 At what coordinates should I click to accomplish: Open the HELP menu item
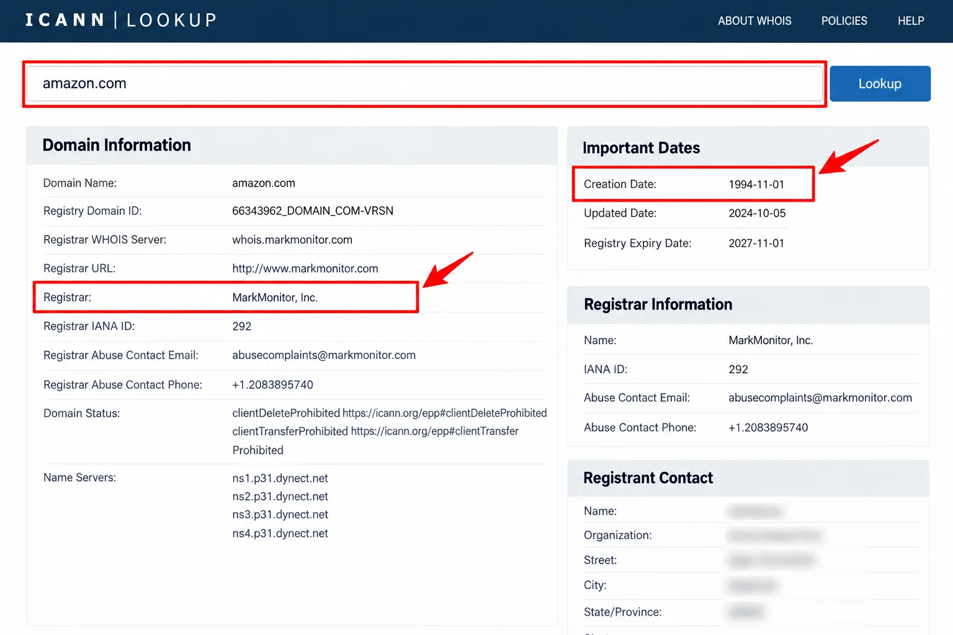point(911,21)
